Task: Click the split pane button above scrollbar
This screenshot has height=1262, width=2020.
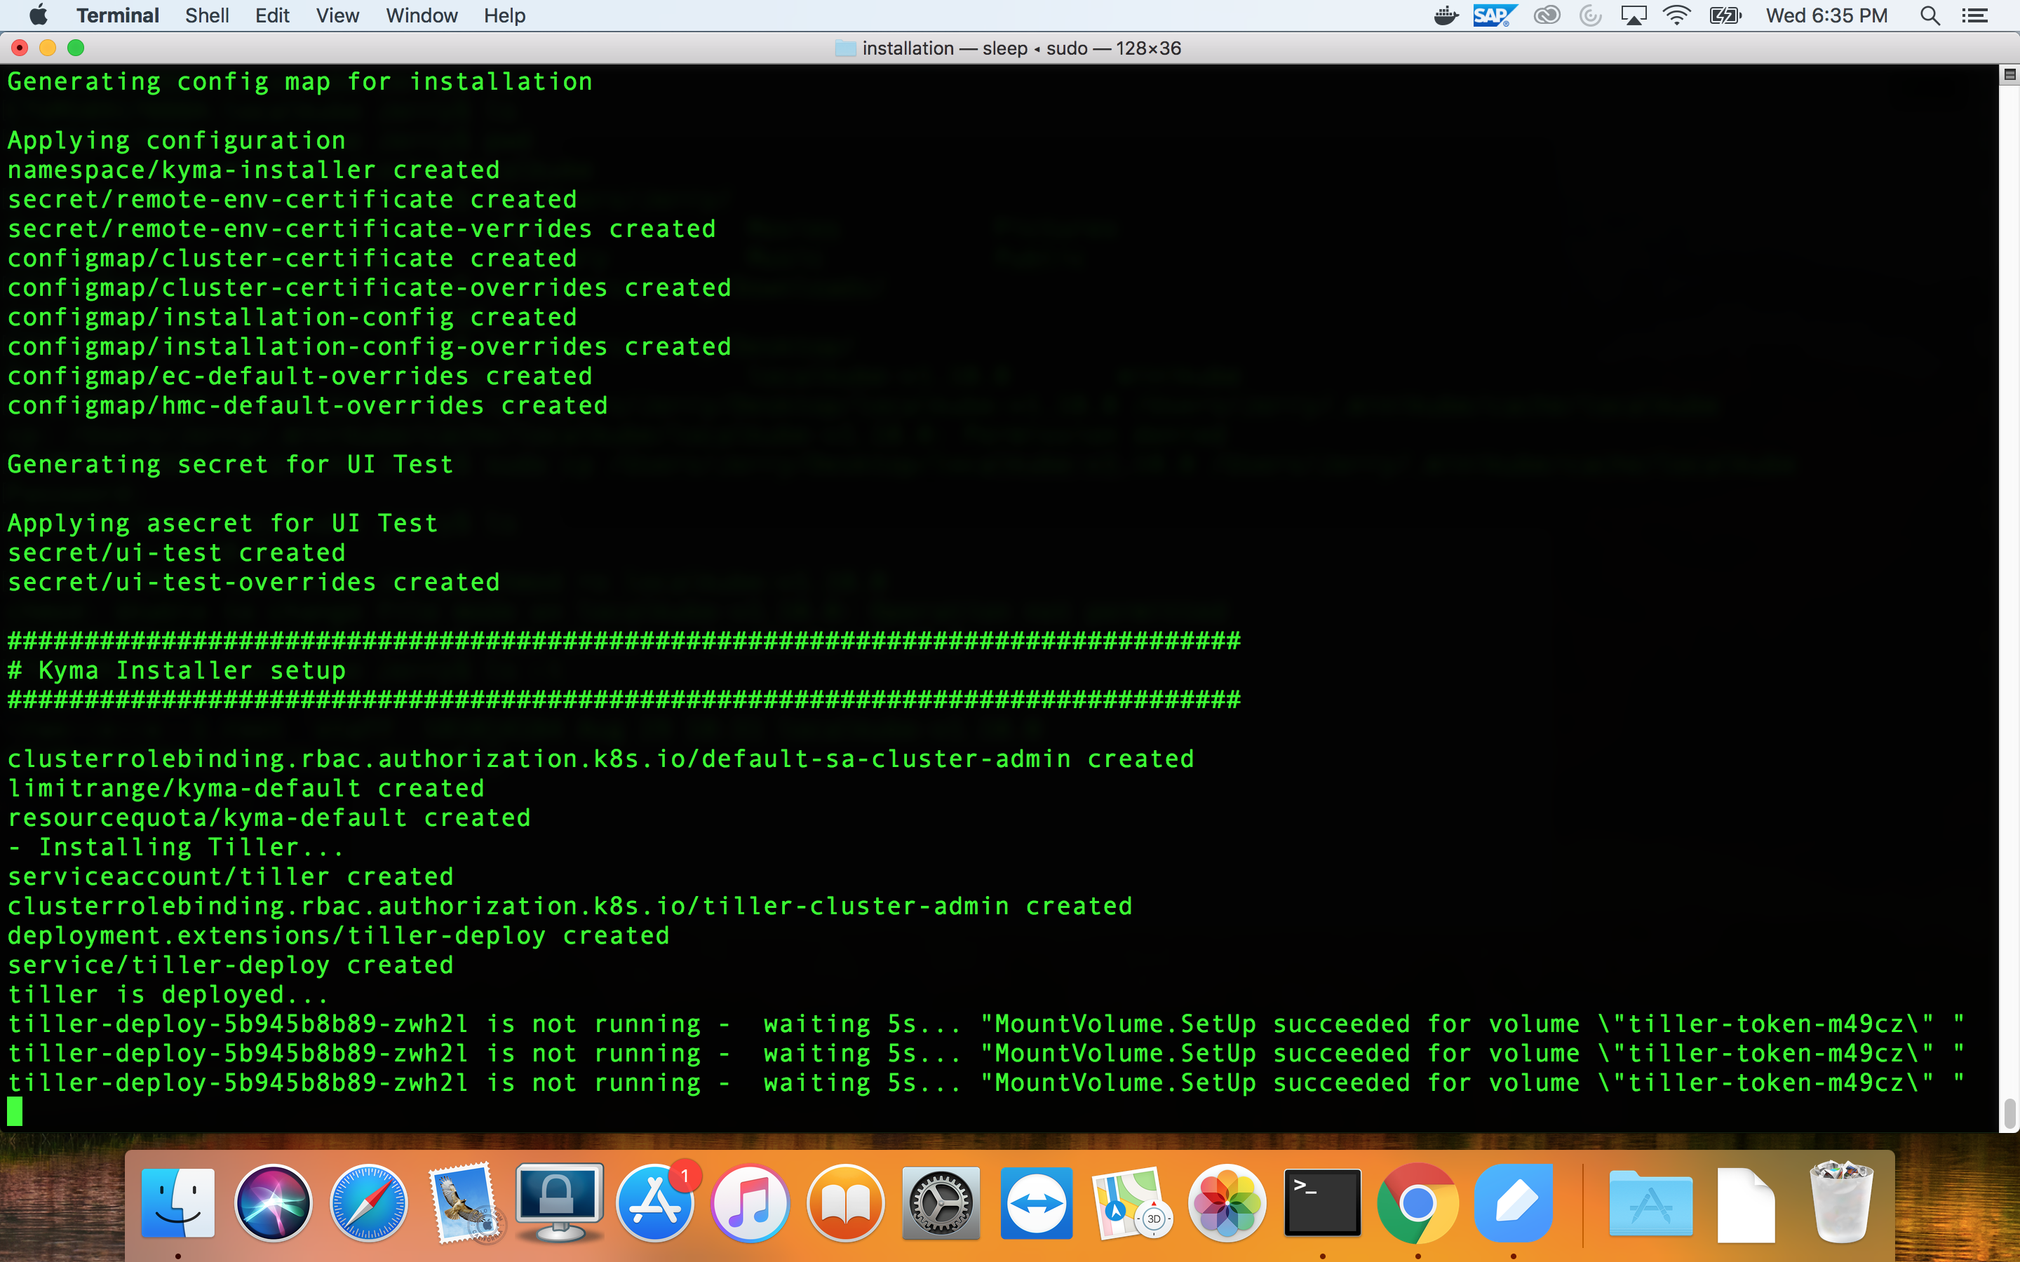Action: pyautogui.click(x=2009, y=75)
